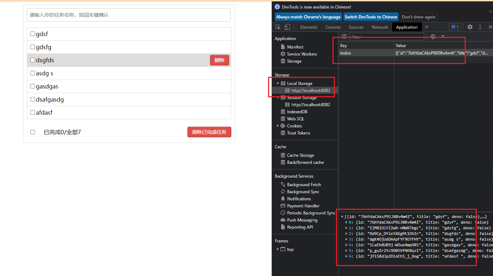Toggle the select-all checkbox in footer
Screen dimensions: 493x276
tap(33, 132)
